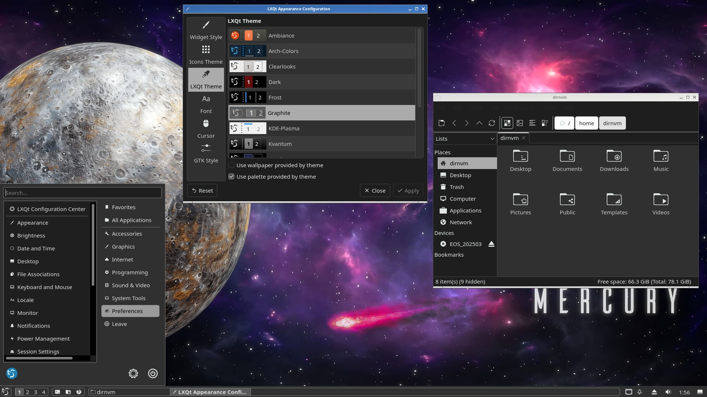Switch to virtual desktop 4
Image resolution: width=707 pixels, height=397 pixels.
[44, 392]
